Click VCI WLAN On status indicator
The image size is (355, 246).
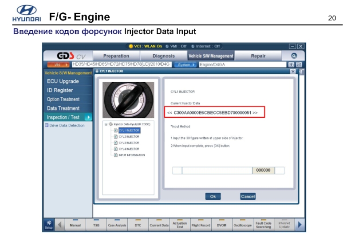146,46
